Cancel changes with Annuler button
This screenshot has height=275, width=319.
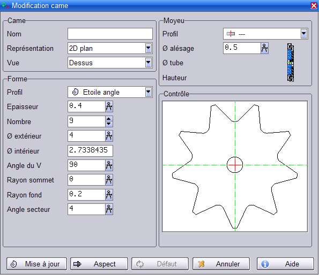[x=221, y=264]
